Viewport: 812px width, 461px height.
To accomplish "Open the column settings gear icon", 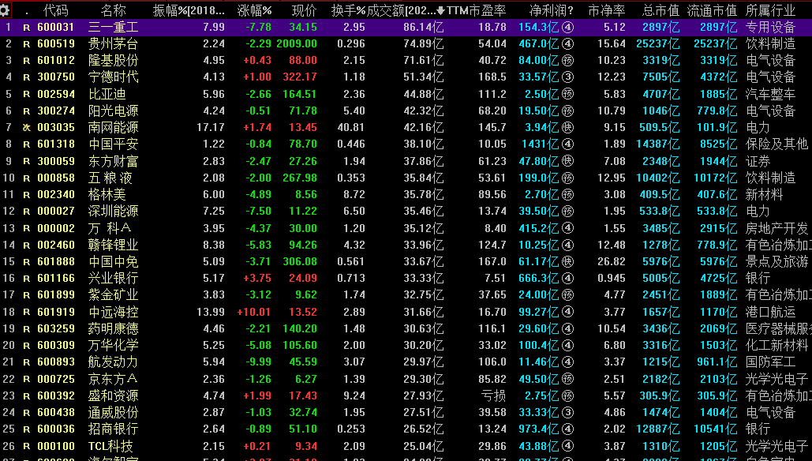I will [x=5, y=9].
